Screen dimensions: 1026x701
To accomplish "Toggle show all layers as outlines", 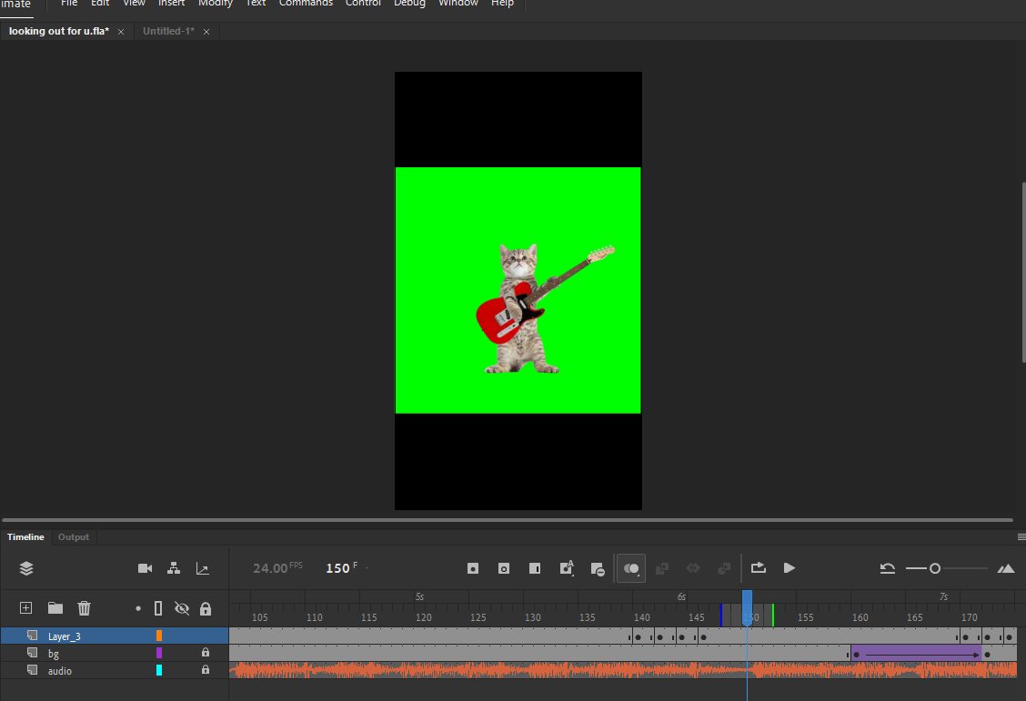I will [157, 608].
